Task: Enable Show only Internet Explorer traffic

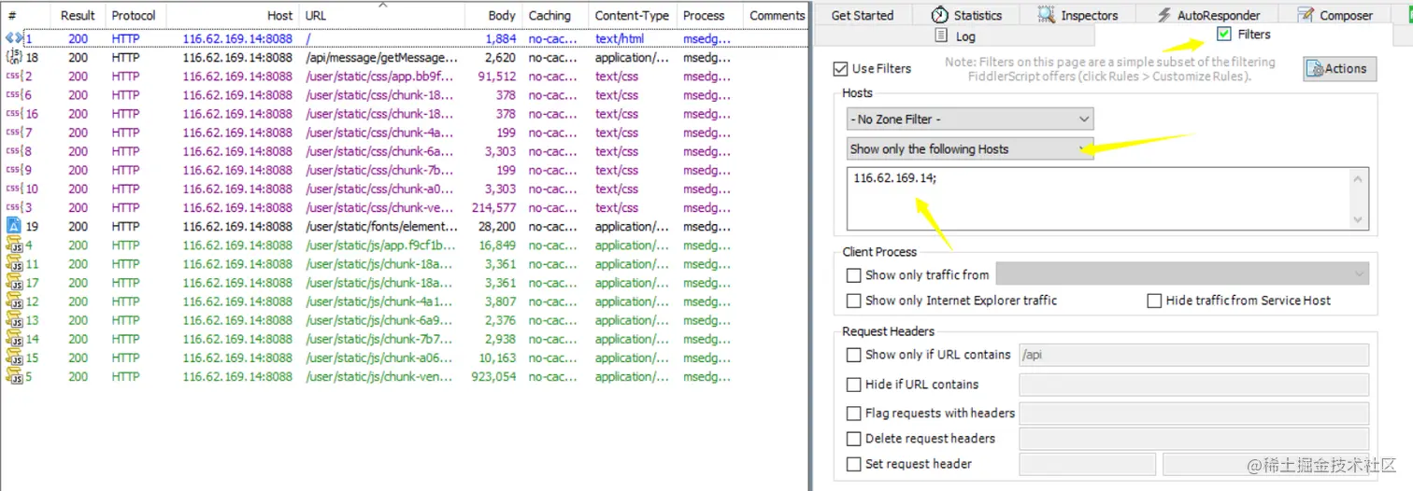Action: pos(853,301)
